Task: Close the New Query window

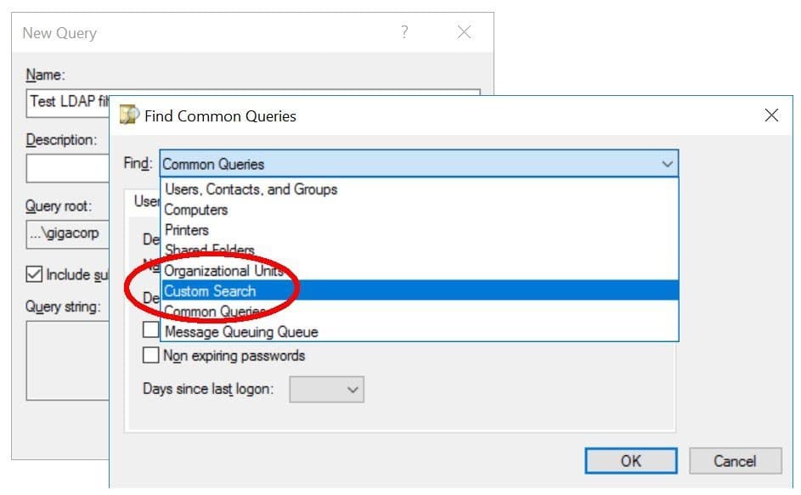Action: [x=464, y=32]
